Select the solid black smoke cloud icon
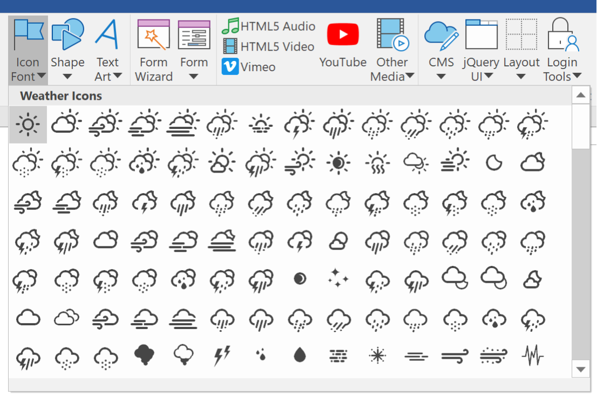This screenshot has width=597, height=397. 144,355
